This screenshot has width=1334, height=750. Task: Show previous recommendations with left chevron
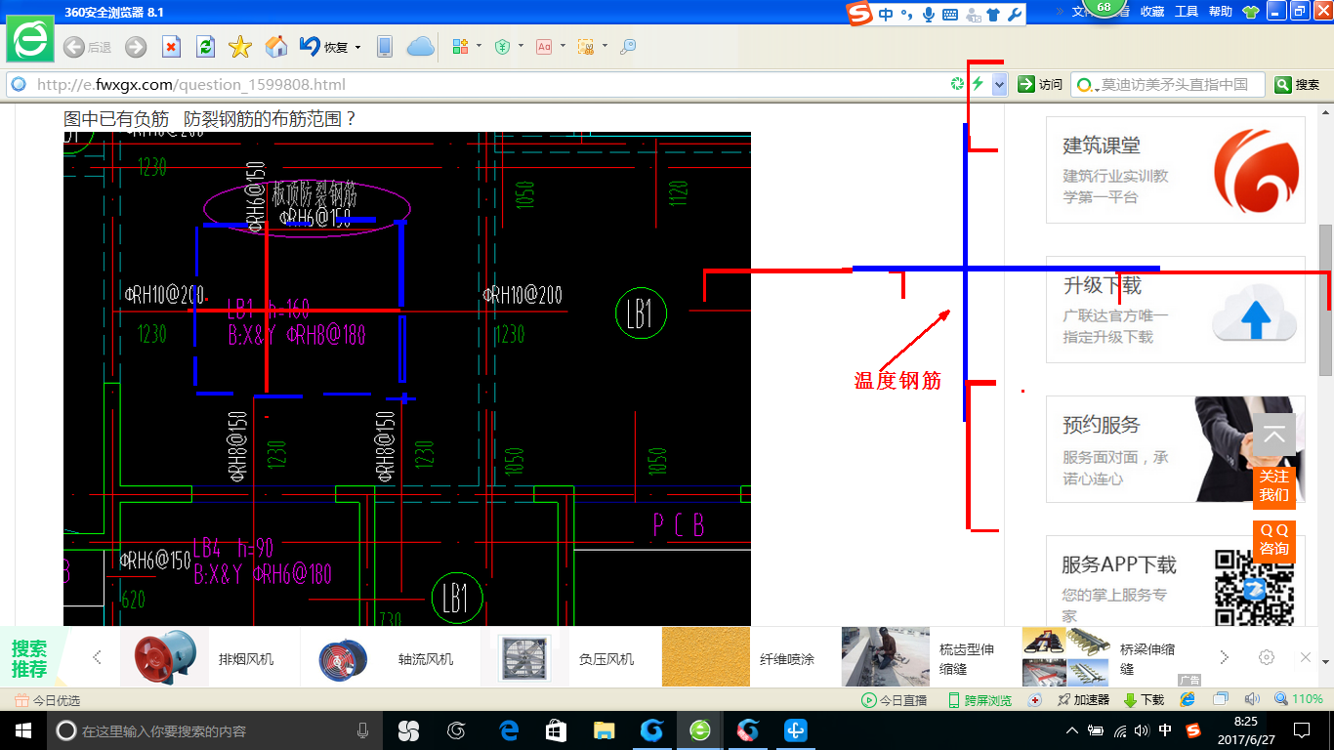97,657
